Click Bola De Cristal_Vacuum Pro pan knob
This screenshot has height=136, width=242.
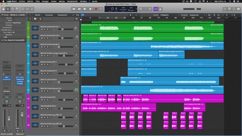(x=76, y=90)
